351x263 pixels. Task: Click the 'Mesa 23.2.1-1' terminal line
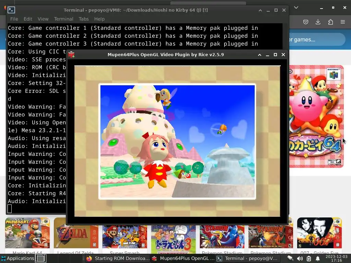[x=37, y=130]
